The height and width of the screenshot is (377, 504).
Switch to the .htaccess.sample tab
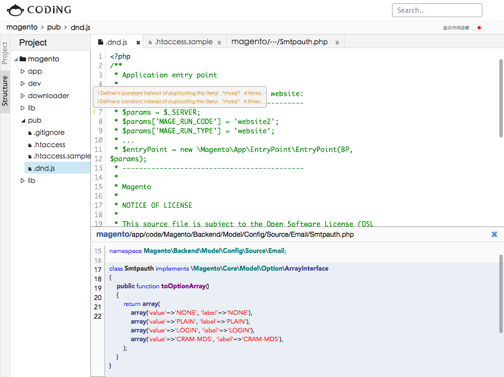184,42
